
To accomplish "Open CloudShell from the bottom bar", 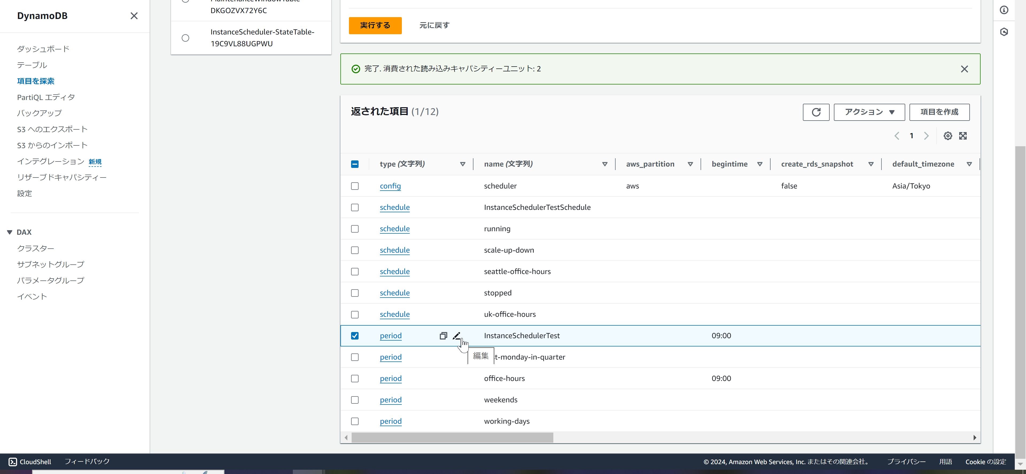I will [x=30, y=461].
